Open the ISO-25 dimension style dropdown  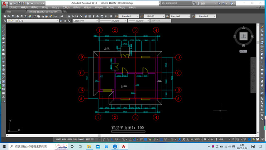coord(154,16)
